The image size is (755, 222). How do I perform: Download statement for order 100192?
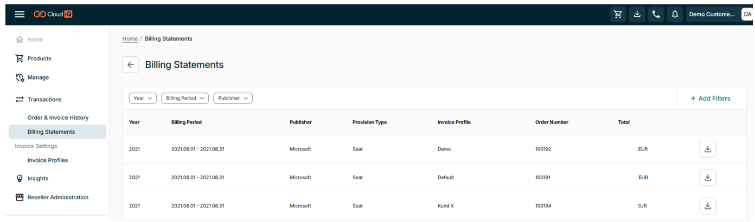pos(707,149)
